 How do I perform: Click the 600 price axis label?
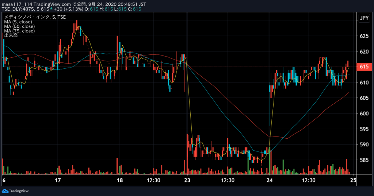(364, 114)
